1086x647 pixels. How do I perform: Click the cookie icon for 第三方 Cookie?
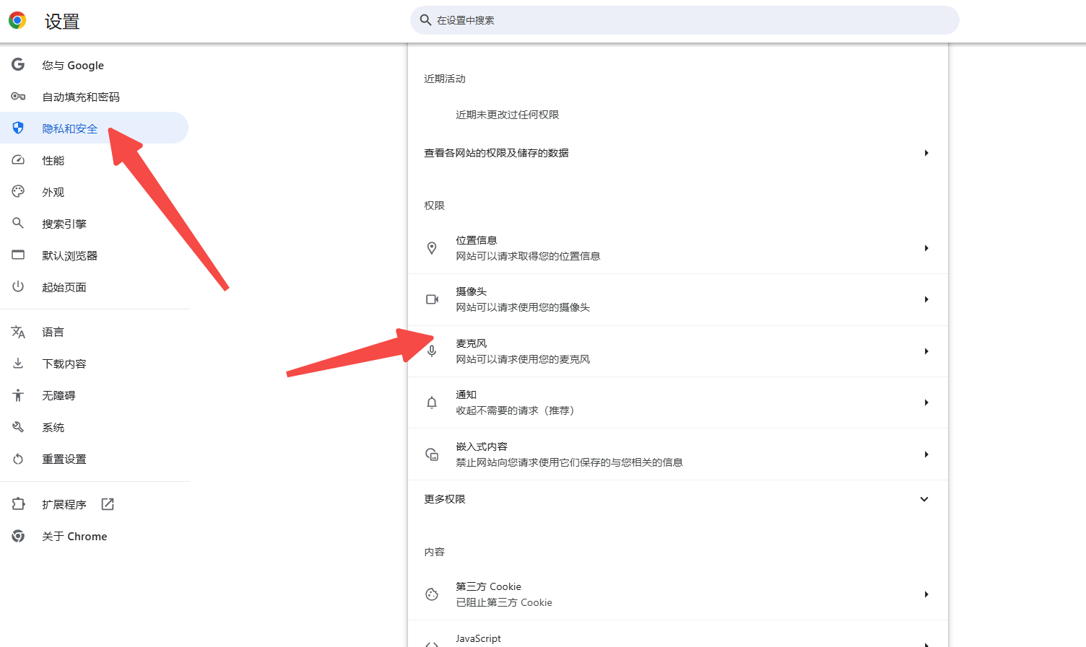point(432,594)
